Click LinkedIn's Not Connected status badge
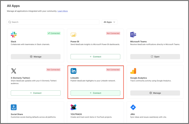This screenshot has width=189, height=124. 113,70
